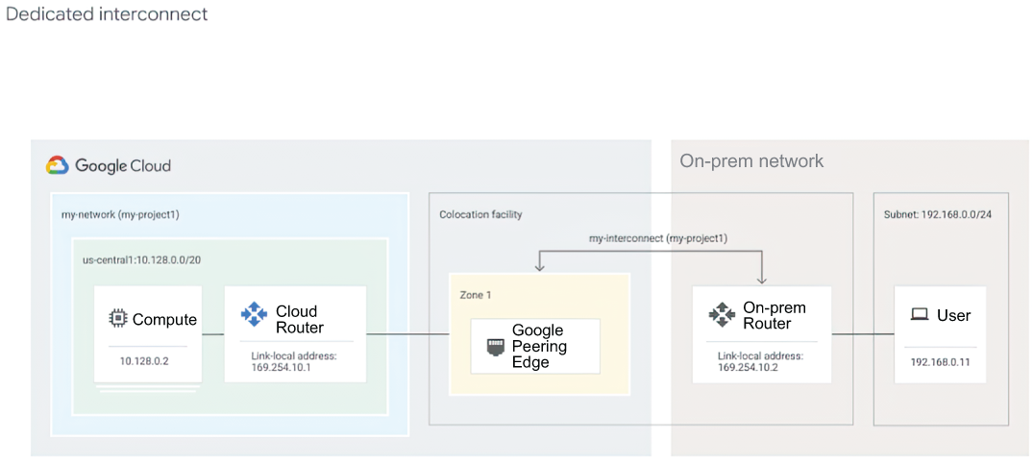Click the Compute chip icon
The height and width of the screenshot is (464, 1033).
point(117,319)
